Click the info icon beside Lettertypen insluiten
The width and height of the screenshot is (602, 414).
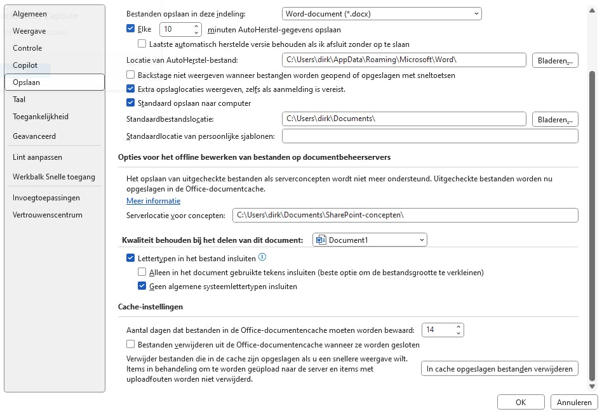click(262, 258)
